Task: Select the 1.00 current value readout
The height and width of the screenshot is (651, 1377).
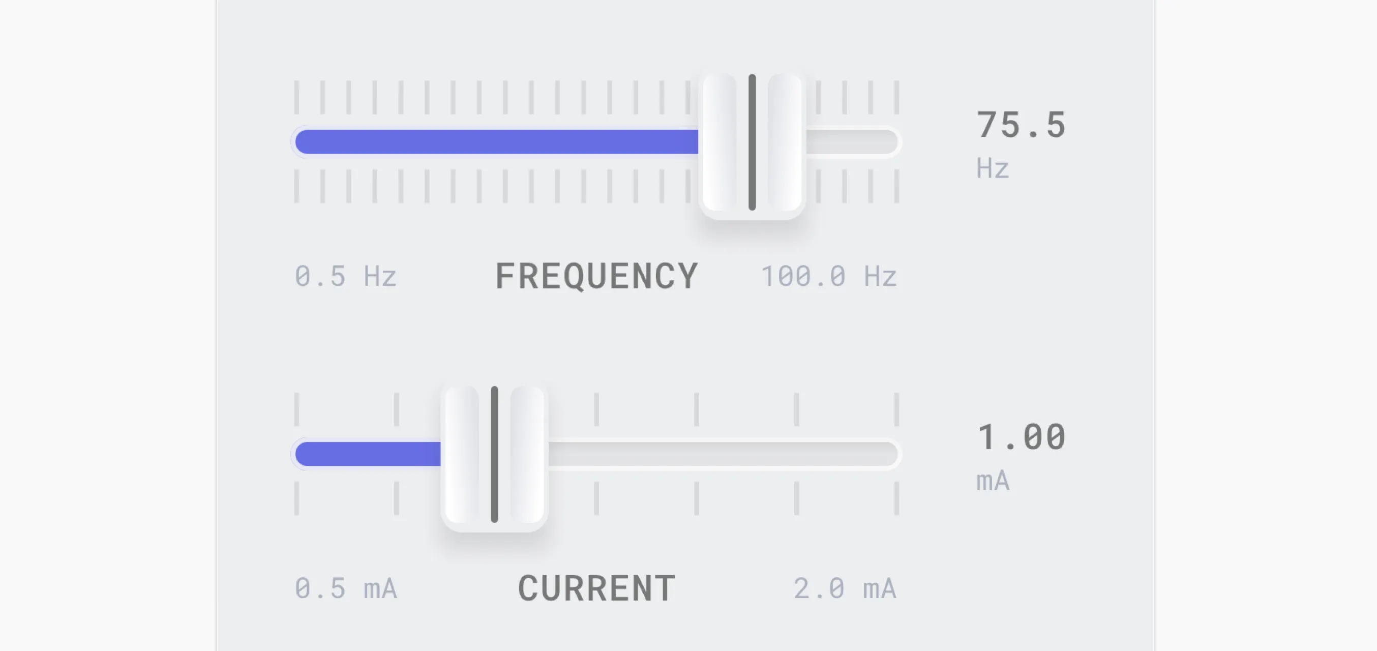Action: [x=1021, y=437]
